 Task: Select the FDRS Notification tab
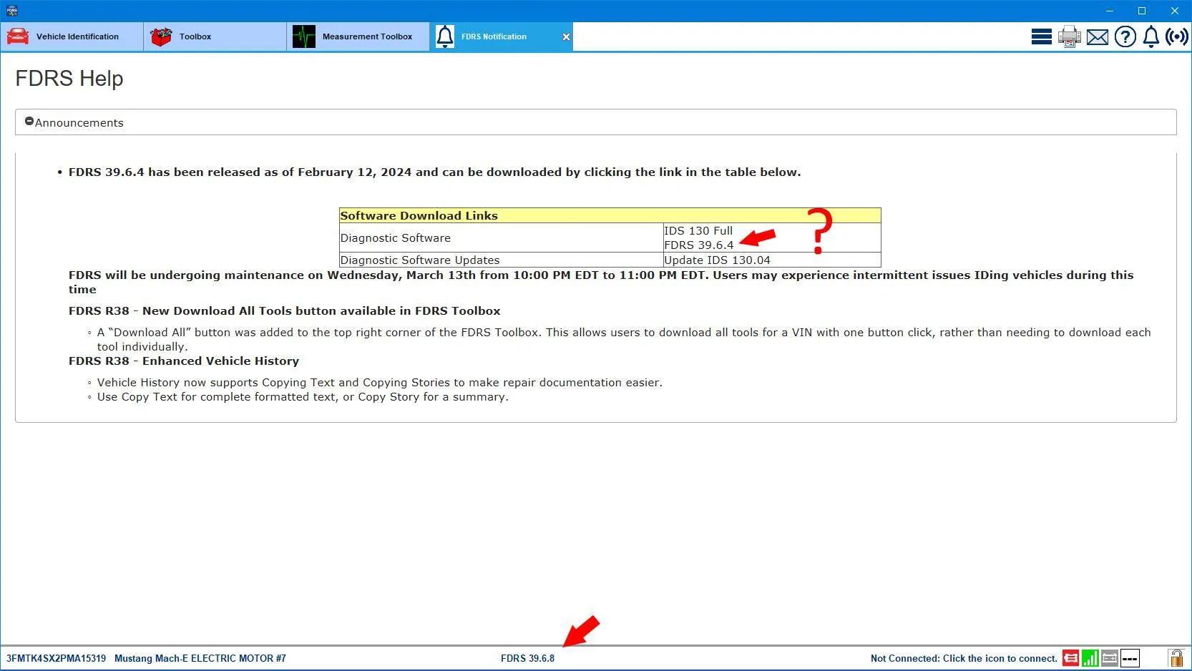(x=501, y=36)
